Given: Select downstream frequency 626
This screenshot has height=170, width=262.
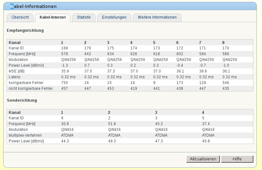Looking at the screenshot, I should [x=134, y=54].
